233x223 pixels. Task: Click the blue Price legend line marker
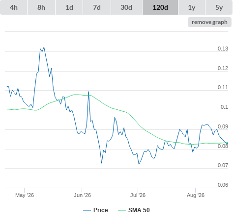87,210
